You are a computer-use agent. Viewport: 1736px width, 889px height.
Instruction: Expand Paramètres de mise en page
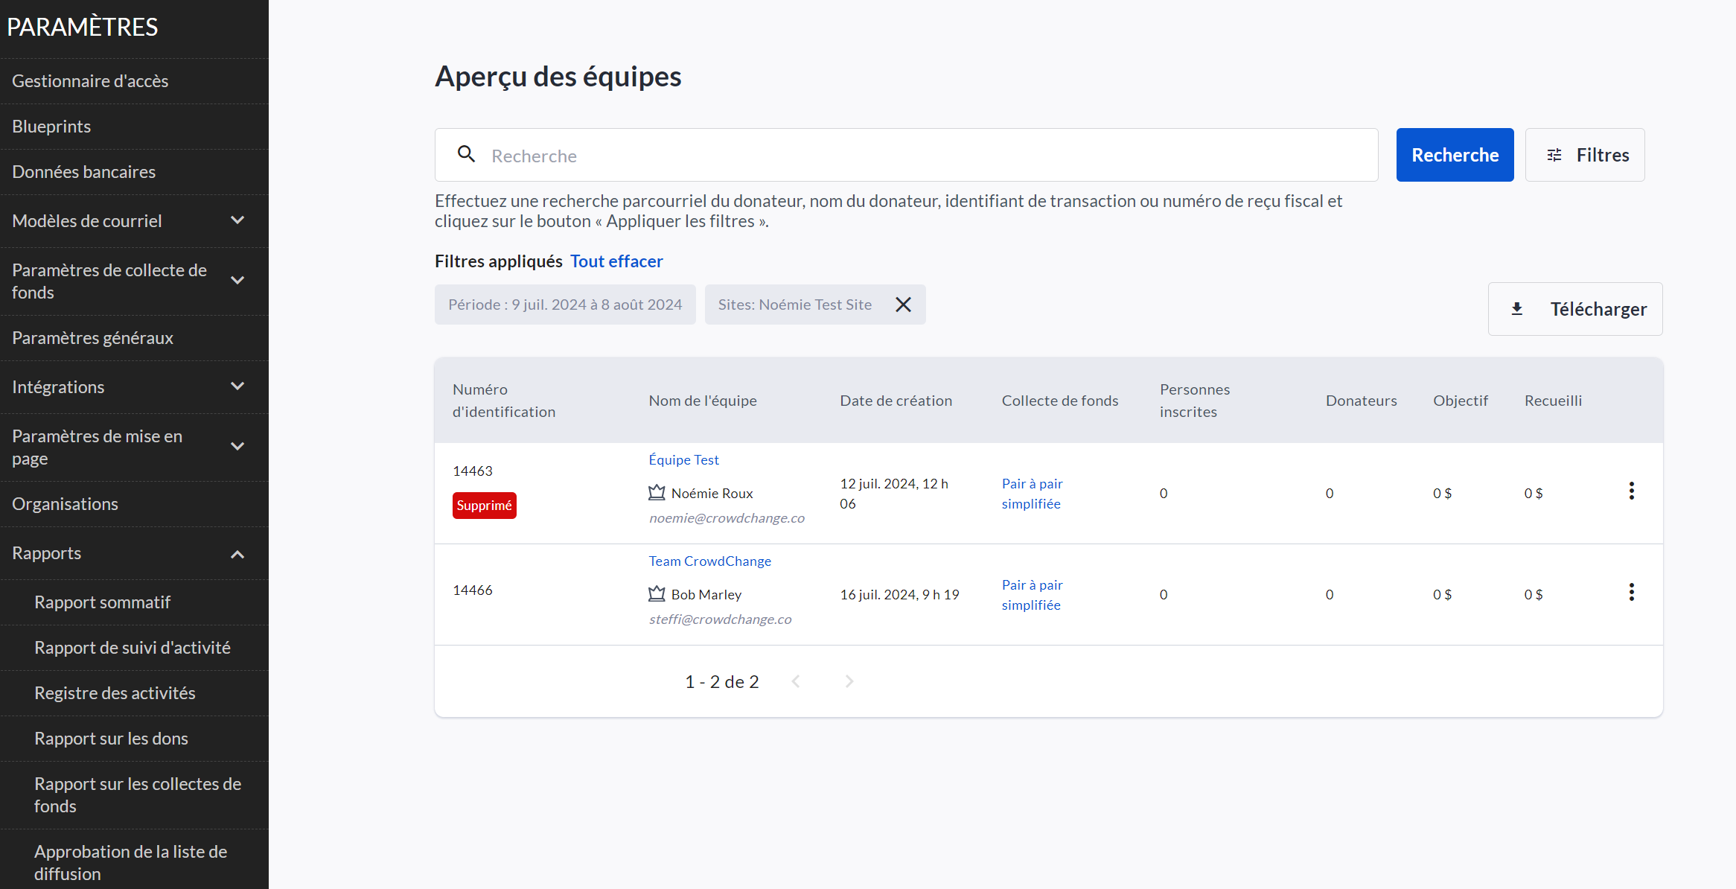click(237, 447)
